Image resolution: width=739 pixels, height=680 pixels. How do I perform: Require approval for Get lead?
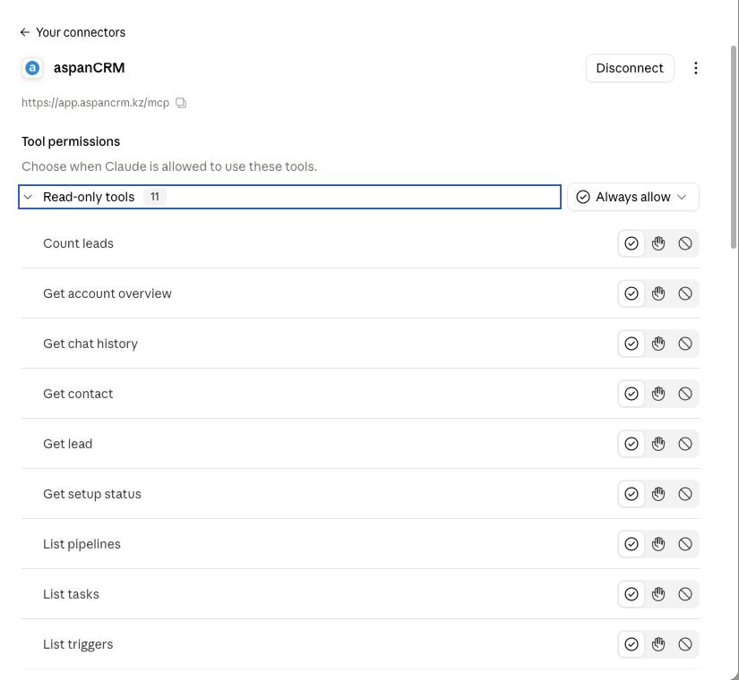pos(658,444)
